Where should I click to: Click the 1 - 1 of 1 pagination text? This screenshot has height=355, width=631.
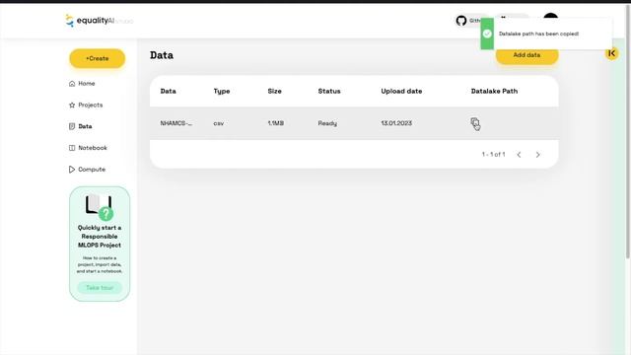(493, 155)
